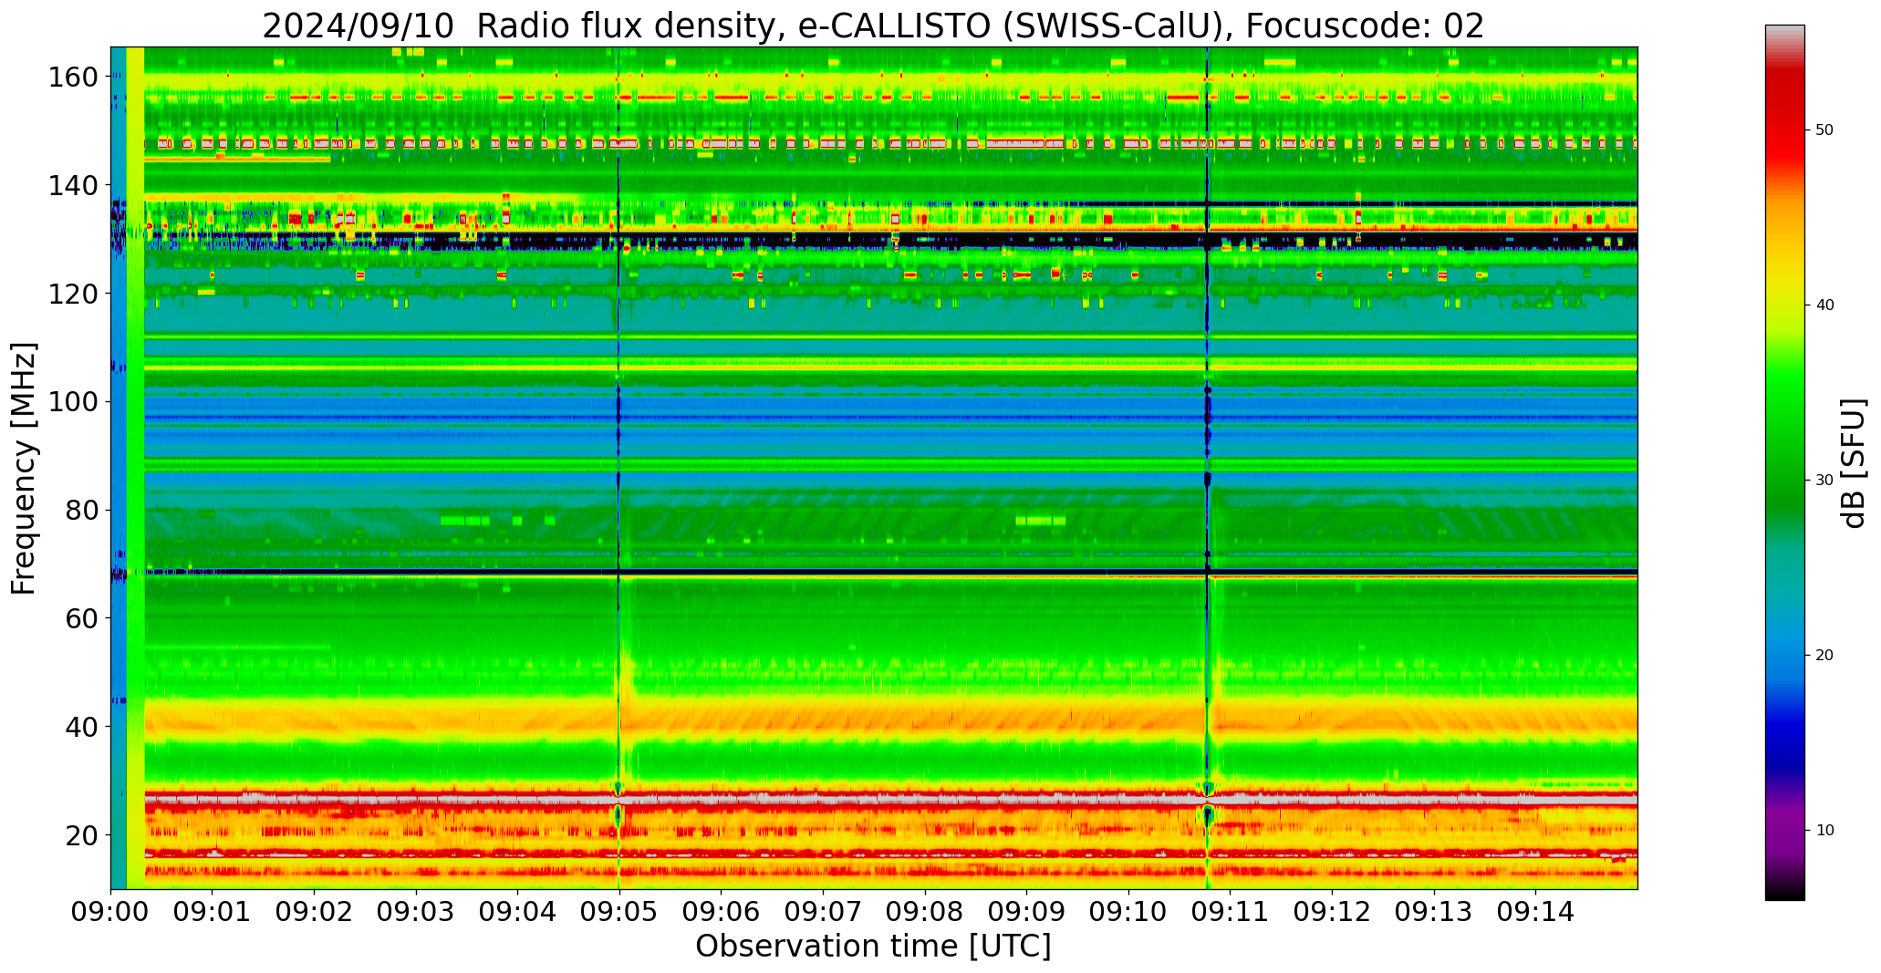Click the 40 frequency tick label

click(x=81, y=727)
